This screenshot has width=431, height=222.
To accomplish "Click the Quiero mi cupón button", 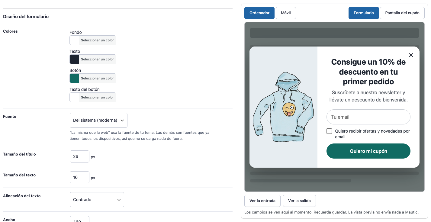I will pos(368,151).
